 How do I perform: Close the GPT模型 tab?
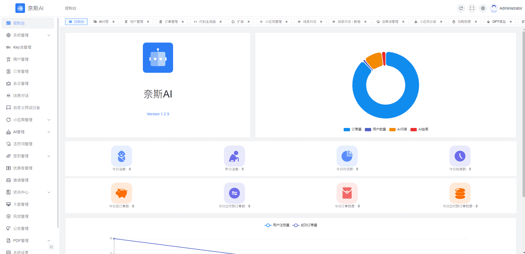click(x=511, y=22)
